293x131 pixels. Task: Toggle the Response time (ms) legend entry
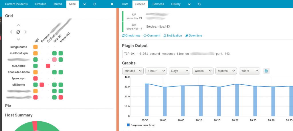[x=141, y=125]
